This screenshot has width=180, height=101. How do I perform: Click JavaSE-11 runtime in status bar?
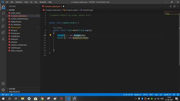(x=167, y=95)
